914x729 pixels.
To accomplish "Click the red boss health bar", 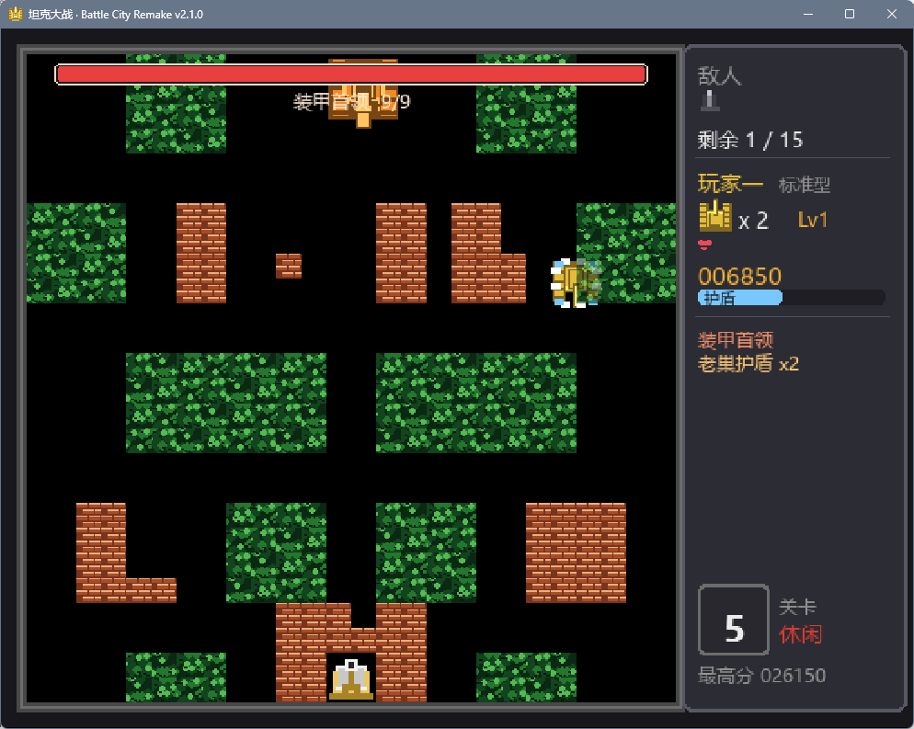I will (x=351, y=74).
